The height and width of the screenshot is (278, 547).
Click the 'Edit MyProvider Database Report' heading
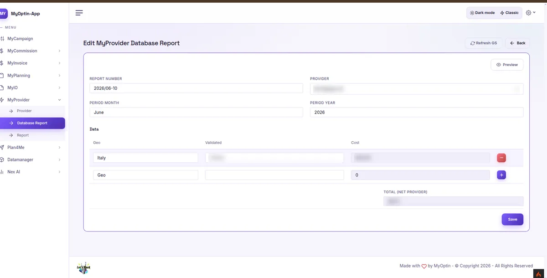[x=131, y=43]
